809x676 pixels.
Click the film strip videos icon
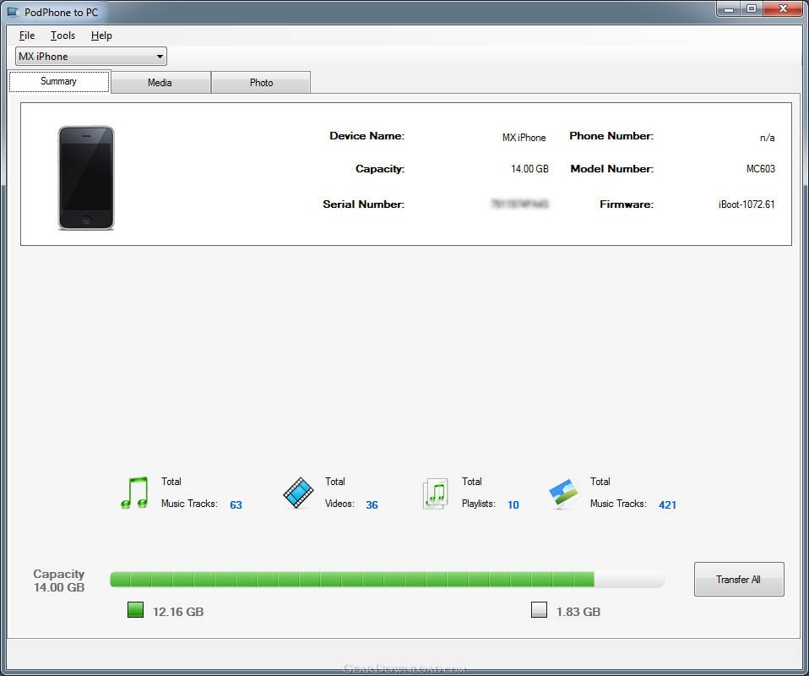298,493
